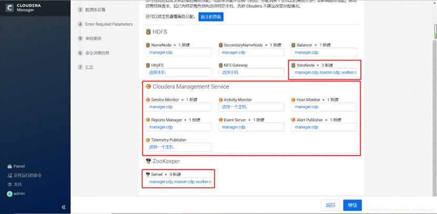Screen dimensions: 437x214
Task: Edit Balancer host manager.cdp field
Action: [x=324, y=52]
